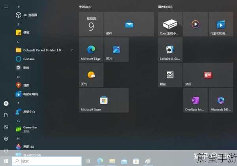
Task: Click the letter H section header
Action: [x=18, y=138]
